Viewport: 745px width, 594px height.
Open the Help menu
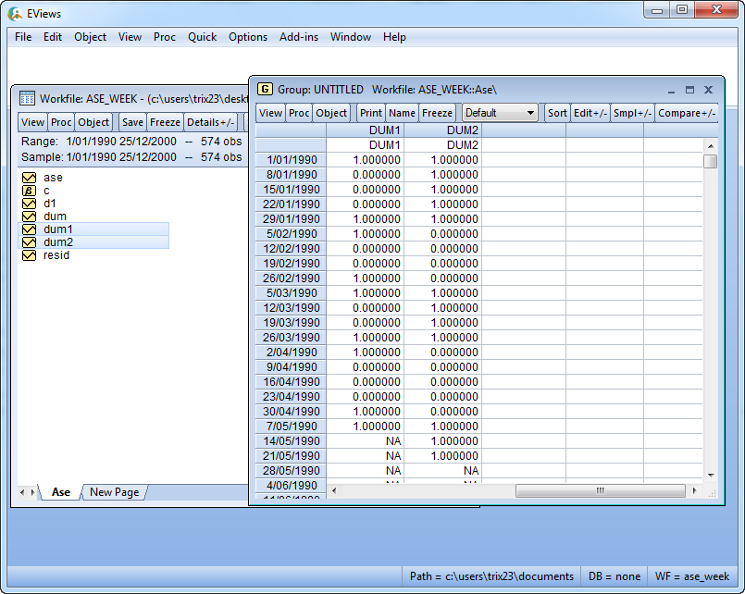pos(394,37)
